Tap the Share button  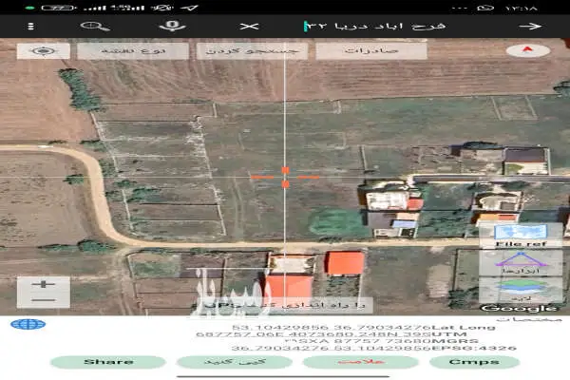pyautogui.click(x=108, y=362)
